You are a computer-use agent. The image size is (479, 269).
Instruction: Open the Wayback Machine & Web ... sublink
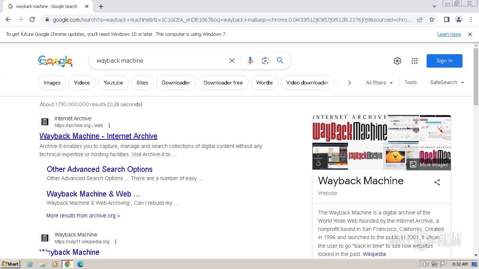(93, 194)
